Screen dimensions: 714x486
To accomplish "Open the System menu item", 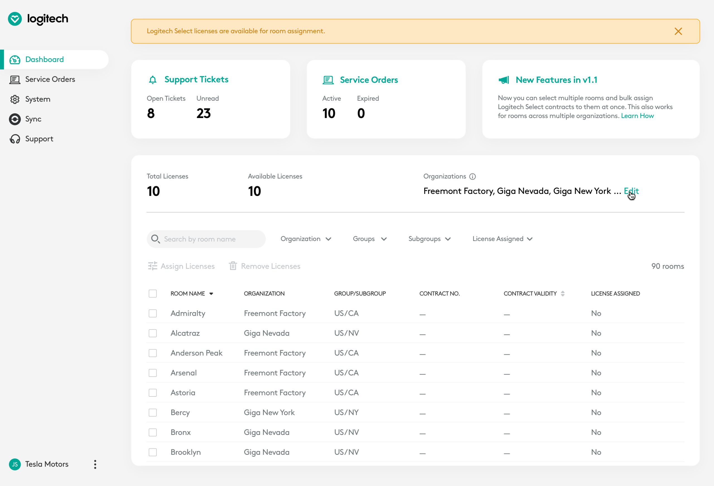I will 37,99.
